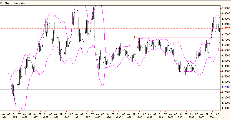This screenshot has height=120, width=231.
Task: Click the 1.1000 price axis label
Action: coord(226,103)
